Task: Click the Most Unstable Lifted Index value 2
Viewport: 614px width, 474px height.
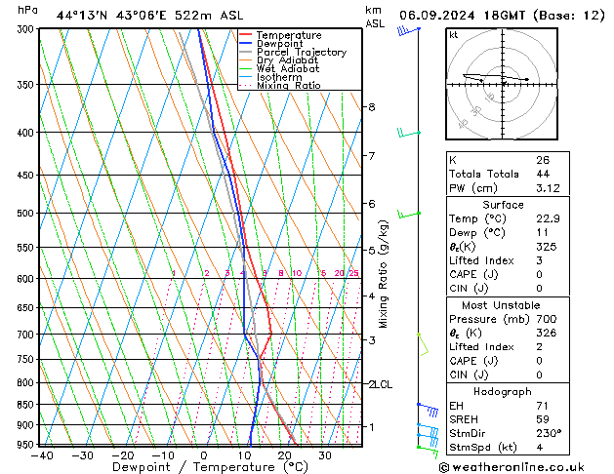Action: [539, 347]
